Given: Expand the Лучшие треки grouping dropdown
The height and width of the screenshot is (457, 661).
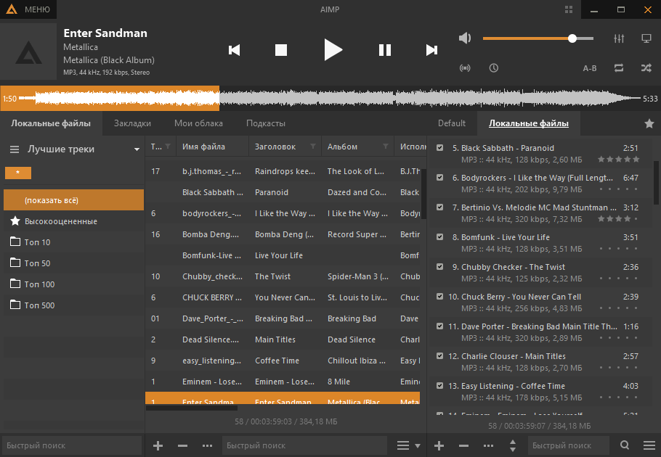Looking at the screenshot, I should click(x=137, y=149).
